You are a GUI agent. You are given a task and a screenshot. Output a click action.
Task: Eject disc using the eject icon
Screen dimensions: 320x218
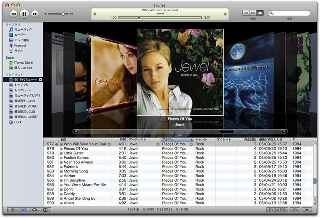pos(307,210)
